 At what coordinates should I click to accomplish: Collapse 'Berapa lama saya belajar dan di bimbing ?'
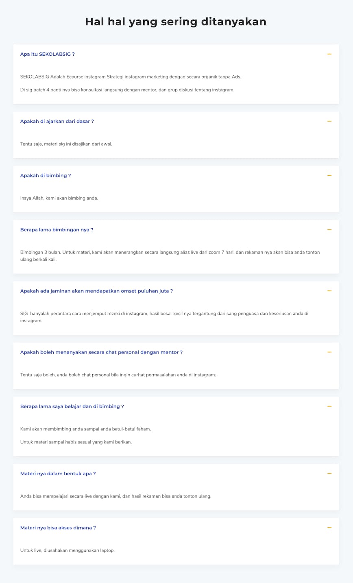coord(72,406)
